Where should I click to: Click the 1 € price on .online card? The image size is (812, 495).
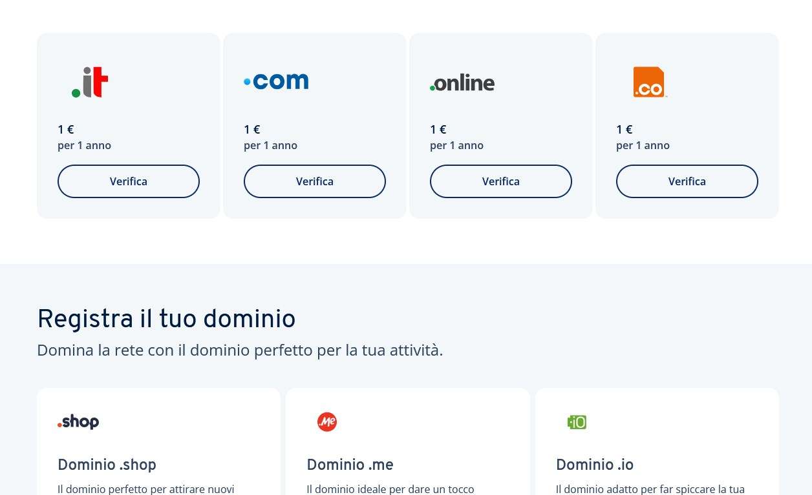[x=438, y=130]
